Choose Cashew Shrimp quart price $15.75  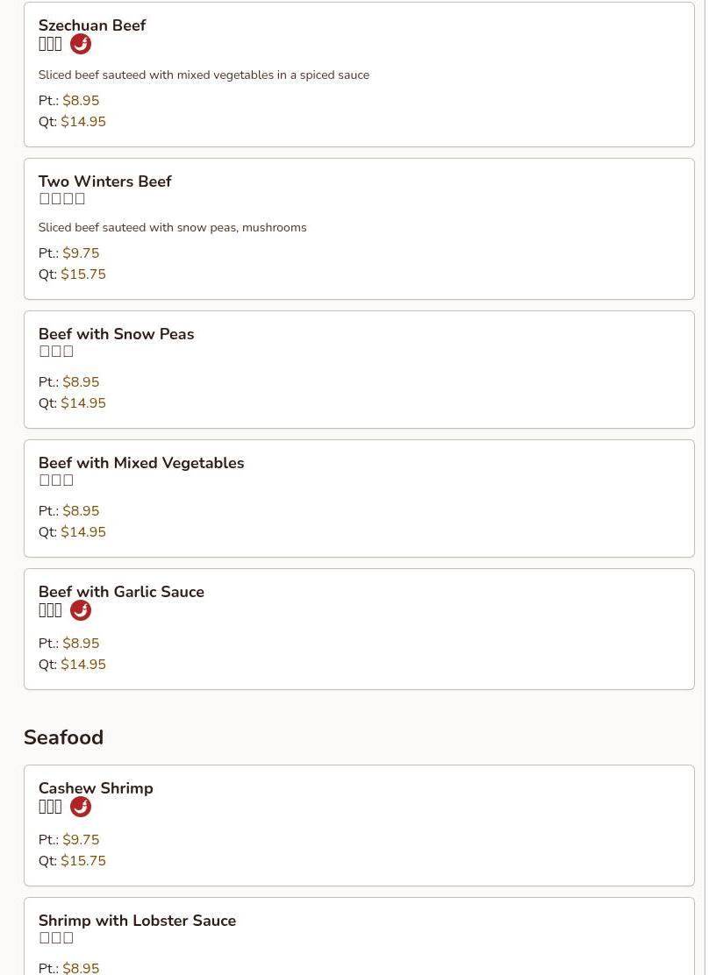pyautogui.click(x=83, y=861)
